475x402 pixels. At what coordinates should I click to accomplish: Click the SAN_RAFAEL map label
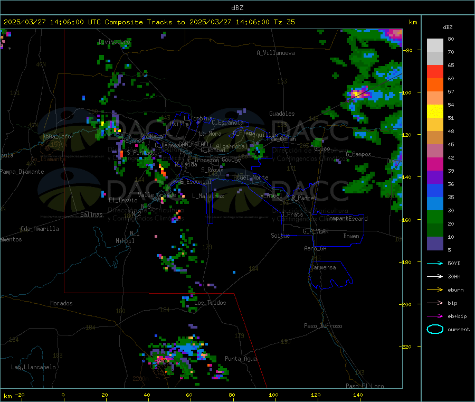point(194,144)
